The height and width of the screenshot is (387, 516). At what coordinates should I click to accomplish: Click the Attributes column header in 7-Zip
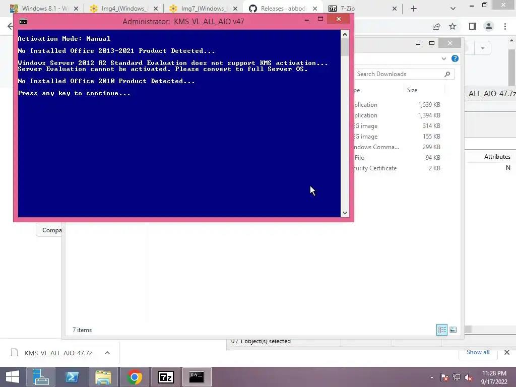pyautogui.click(x=497, y=157)
